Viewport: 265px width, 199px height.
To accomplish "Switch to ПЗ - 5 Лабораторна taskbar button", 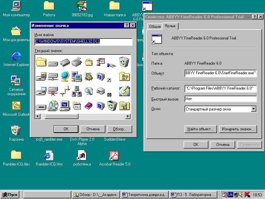I will tap(194, 195).
